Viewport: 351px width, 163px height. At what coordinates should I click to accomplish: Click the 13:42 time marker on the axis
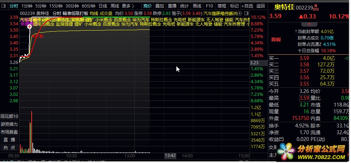[170, 156]
